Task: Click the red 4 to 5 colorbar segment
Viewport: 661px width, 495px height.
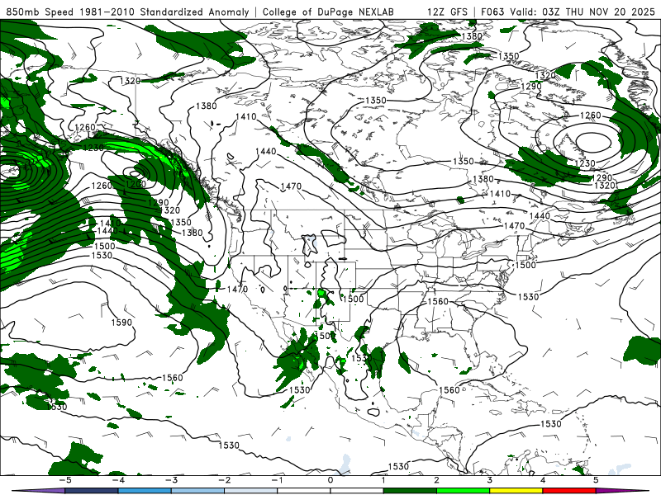Action: (569, 491)
